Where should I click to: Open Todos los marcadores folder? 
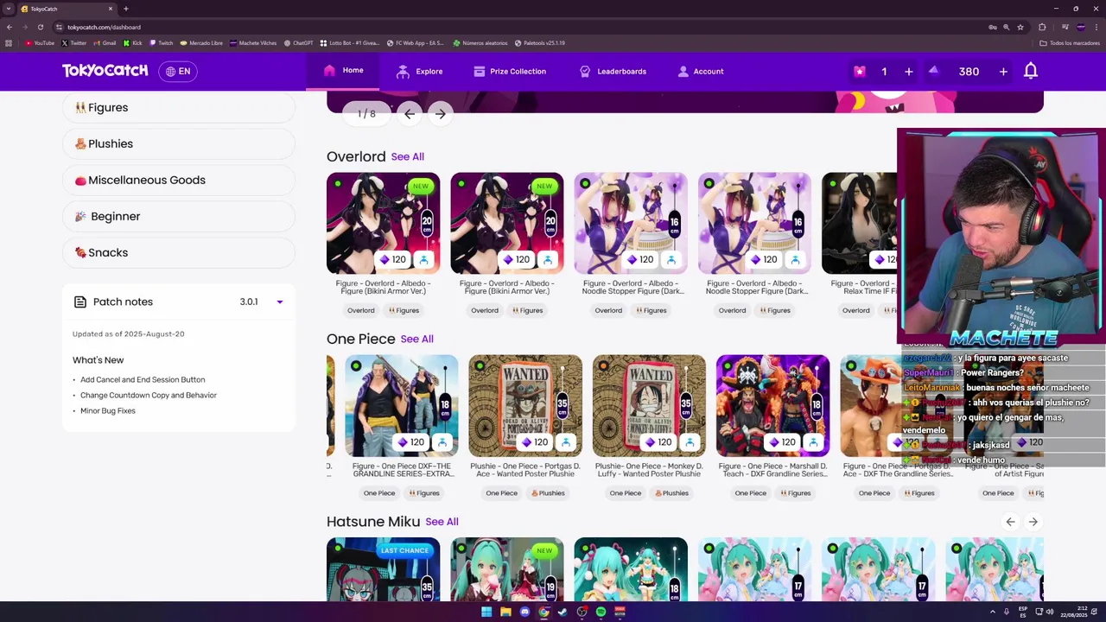(1070, 42)
